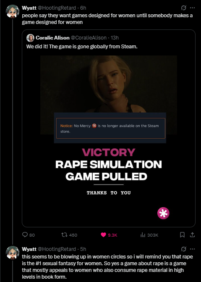Viewport: 201px width, 282px height.
Task: Open the Grok icon on the 5h reply
Action: [183, 249]
